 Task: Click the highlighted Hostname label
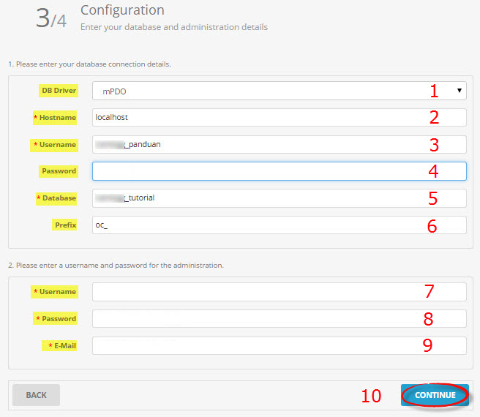point(57,118)
